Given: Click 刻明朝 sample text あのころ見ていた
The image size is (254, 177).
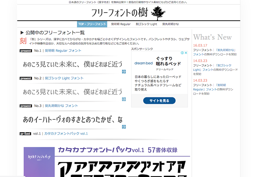Looking at the screenshot, I should point(73,64).
